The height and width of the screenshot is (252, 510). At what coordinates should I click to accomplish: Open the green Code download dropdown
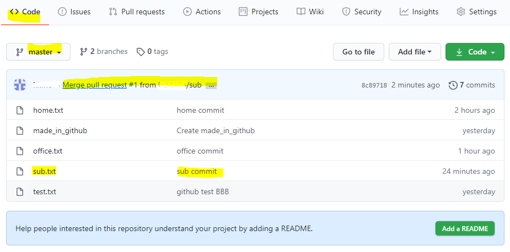tap(475, 52)
